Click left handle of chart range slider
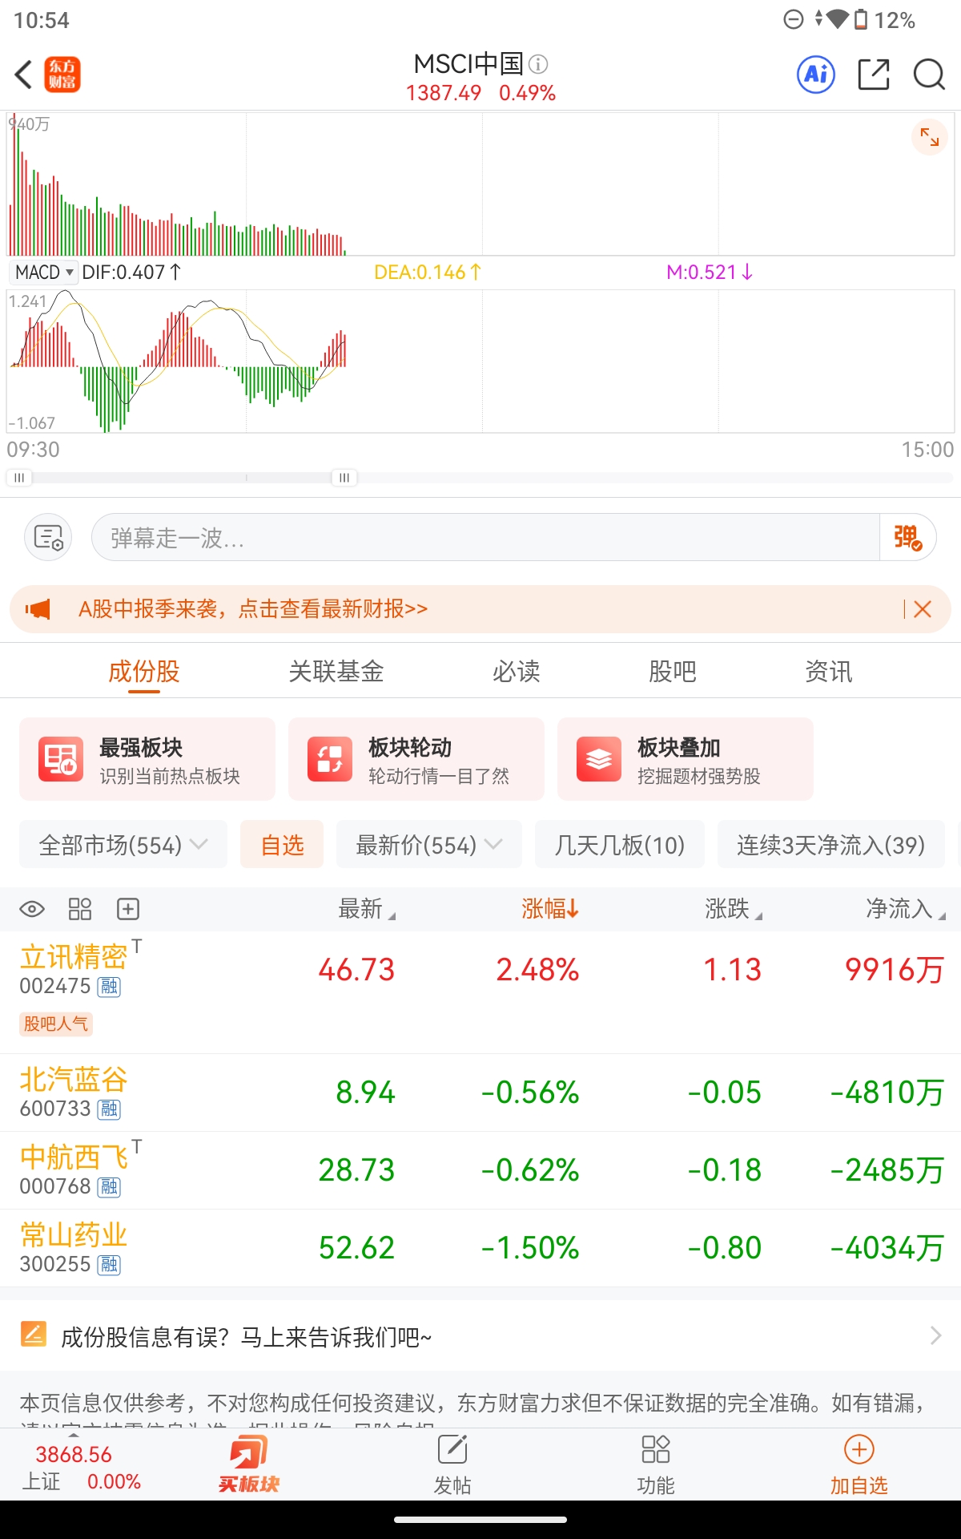 pyautogui.click(x=19, y=478)
